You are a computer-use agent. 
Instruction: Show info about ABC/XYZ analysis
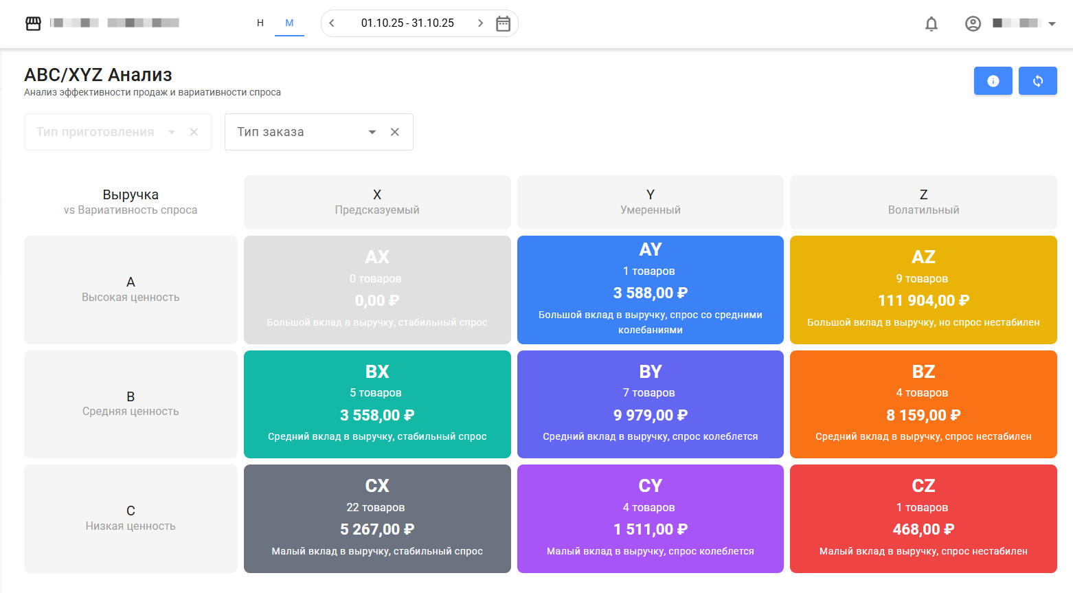click(x=993, y=81)
